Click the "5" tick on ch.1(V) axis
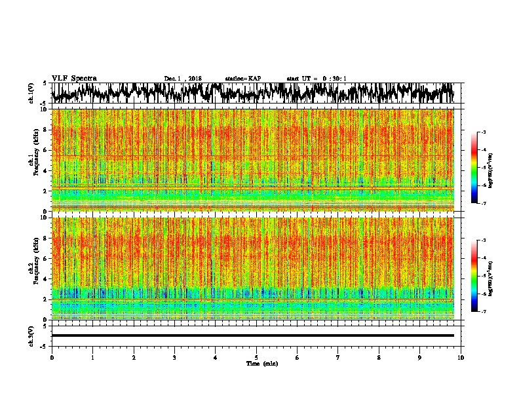 [x=45, y=83]
